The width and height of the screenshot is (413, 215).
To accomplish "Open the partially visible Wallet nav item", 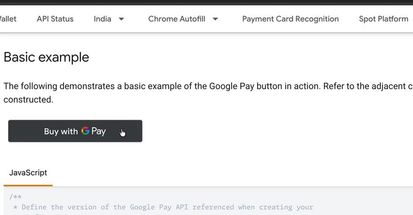I will tap(8, 19).
